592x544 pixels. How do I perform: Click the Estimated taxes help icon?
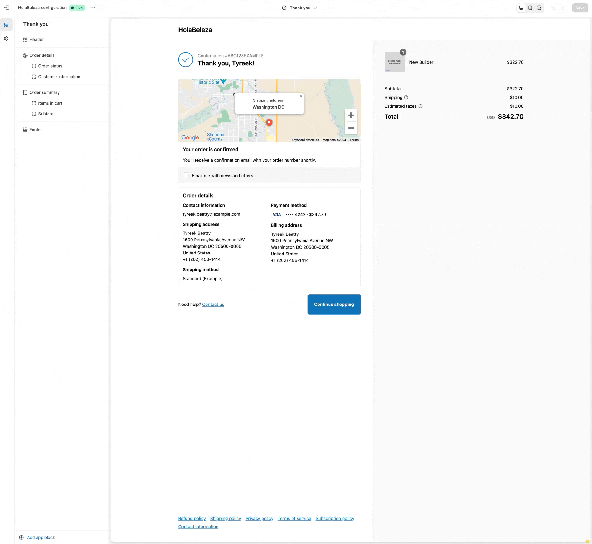(x=421, y=106)
